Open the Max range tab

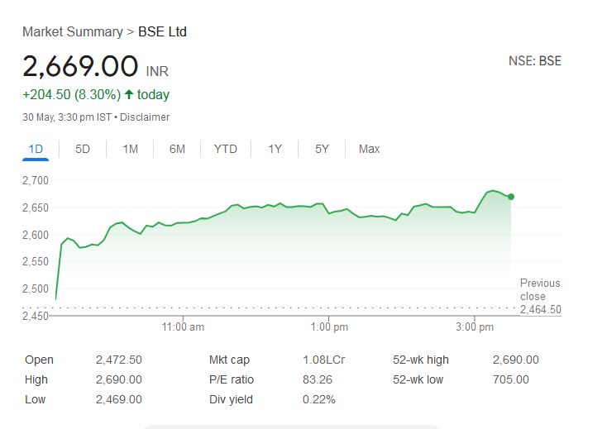tap(369, 149)
